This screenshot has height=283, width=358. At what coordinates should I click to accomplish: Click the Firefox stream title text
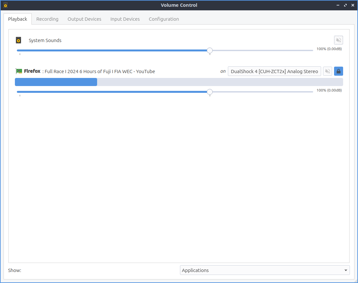click(x=100, y=71)
